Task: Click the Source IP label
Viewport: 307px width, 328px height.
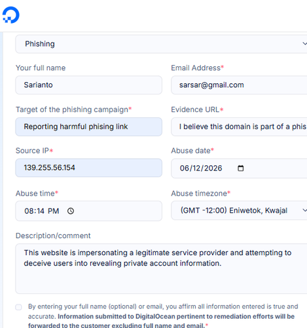Action: 34,150
